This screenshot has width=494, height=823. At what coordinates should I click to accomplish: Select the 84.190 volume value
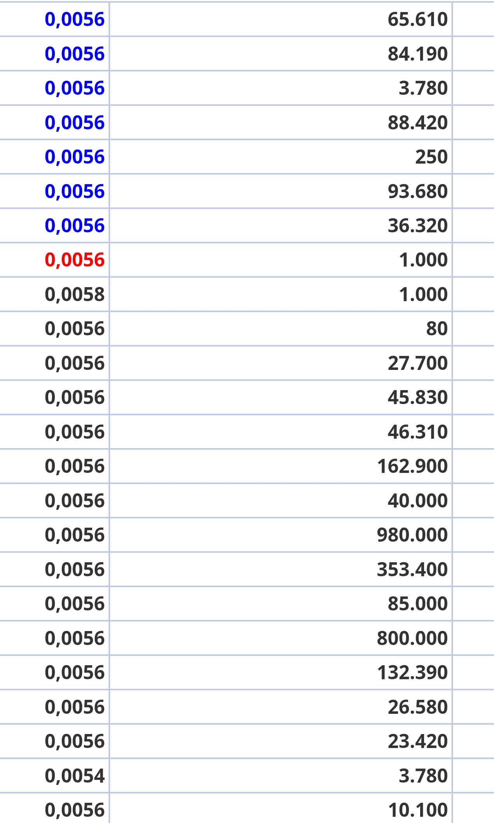point(417,54)
